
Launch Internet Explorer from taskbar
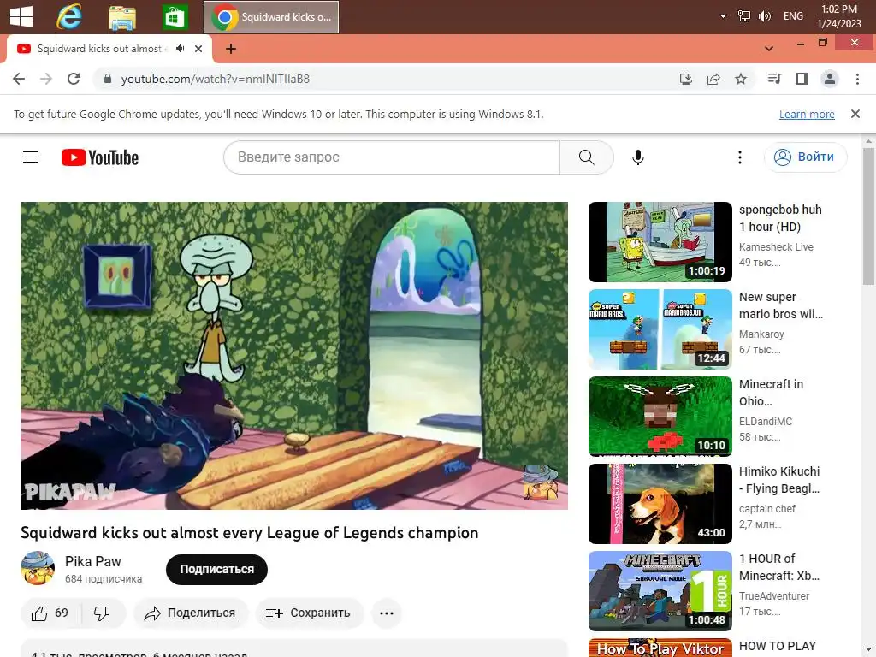69,17
